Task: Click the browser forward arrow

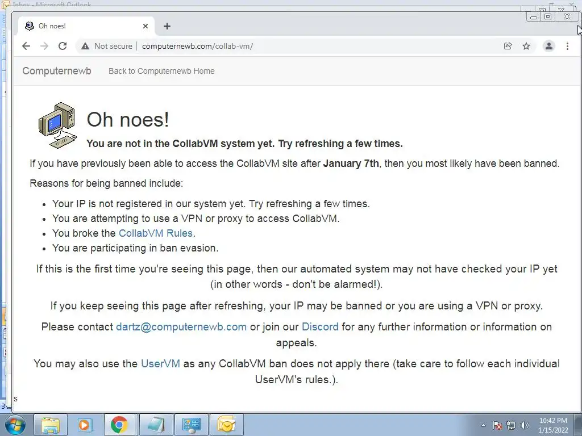Action: pos(44,46)
